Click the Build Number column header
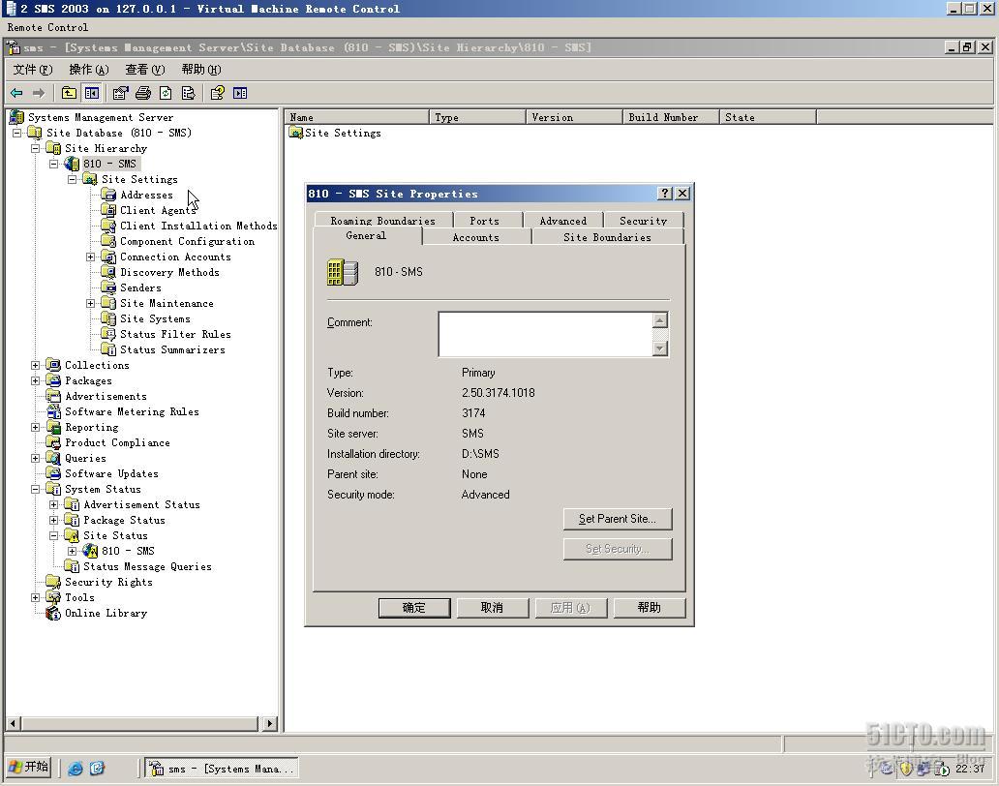 tap(670, 117)
